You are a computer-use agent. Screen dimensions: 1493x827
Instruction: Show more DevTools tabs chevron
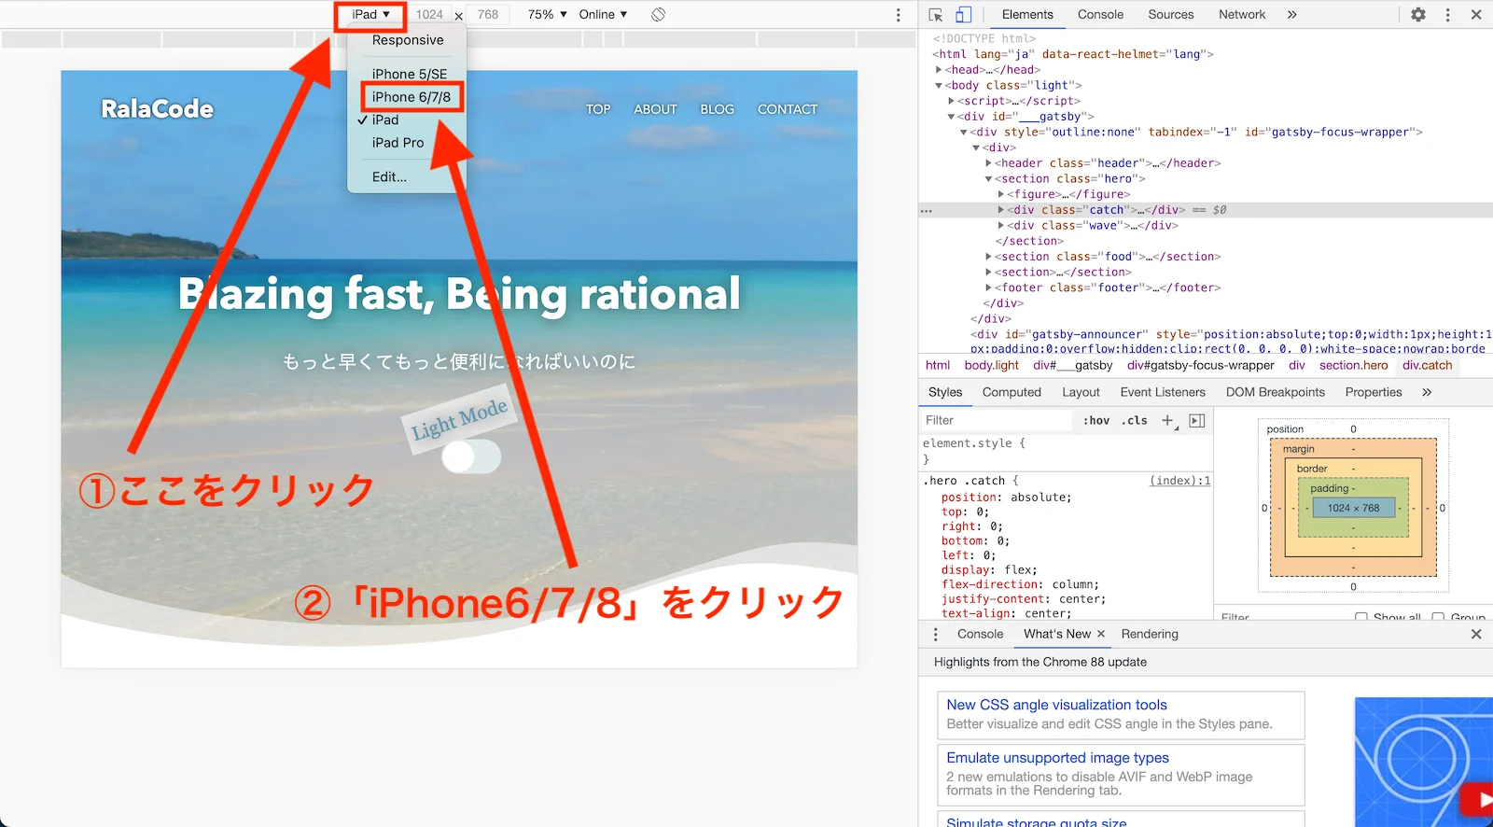pos(1292,15)
